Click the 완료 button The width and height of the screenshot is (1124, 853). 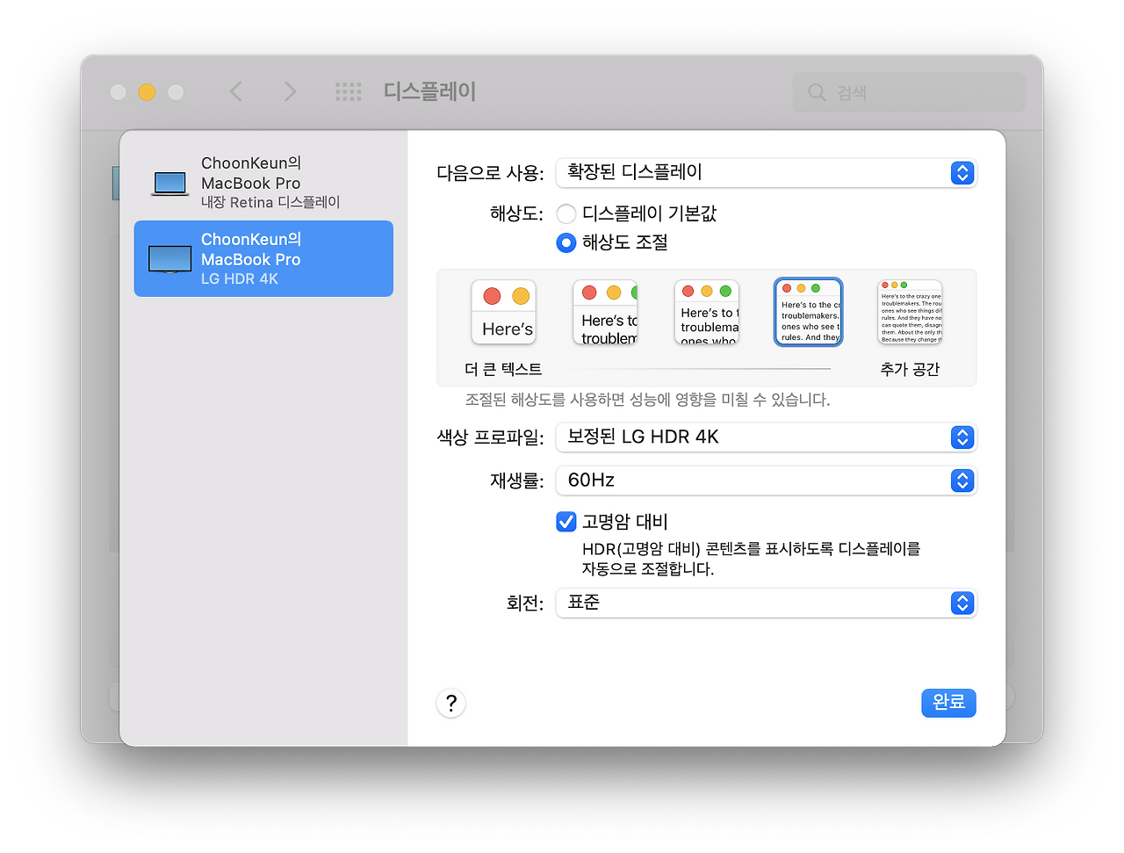click(x=948, y=703)
